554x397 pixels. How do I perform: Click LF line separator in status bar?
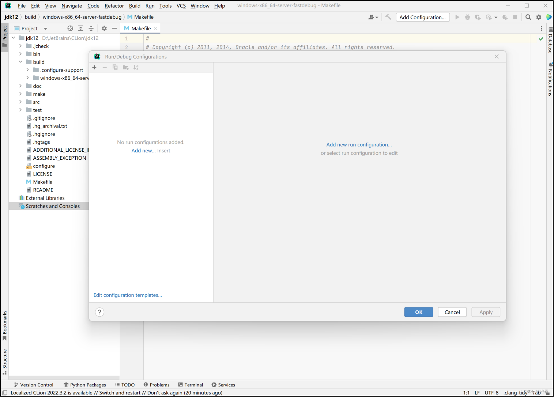coord(477,393)
